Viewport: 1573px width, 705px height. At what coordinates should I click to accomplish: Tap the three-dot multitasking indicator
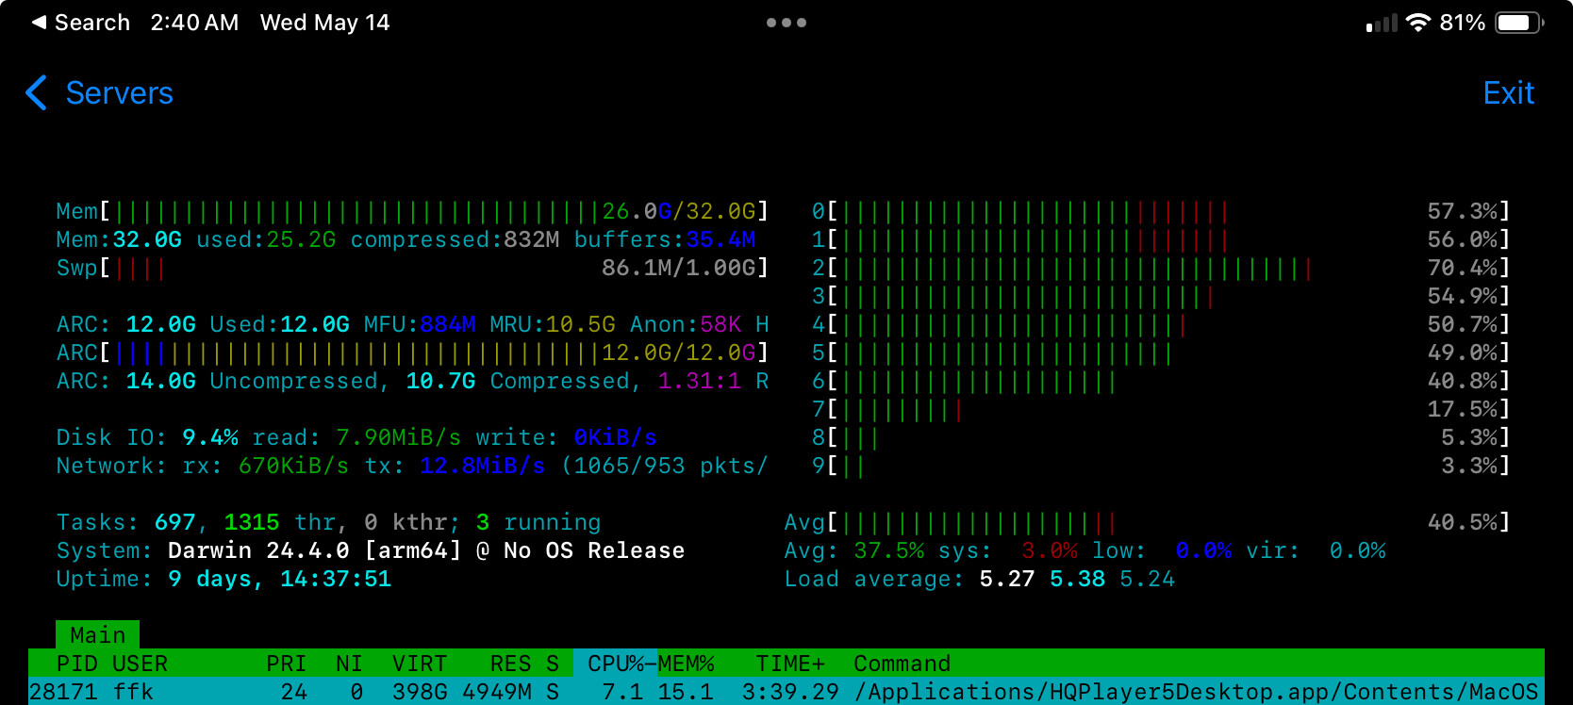pyautogui.click(x=786, y=23)
